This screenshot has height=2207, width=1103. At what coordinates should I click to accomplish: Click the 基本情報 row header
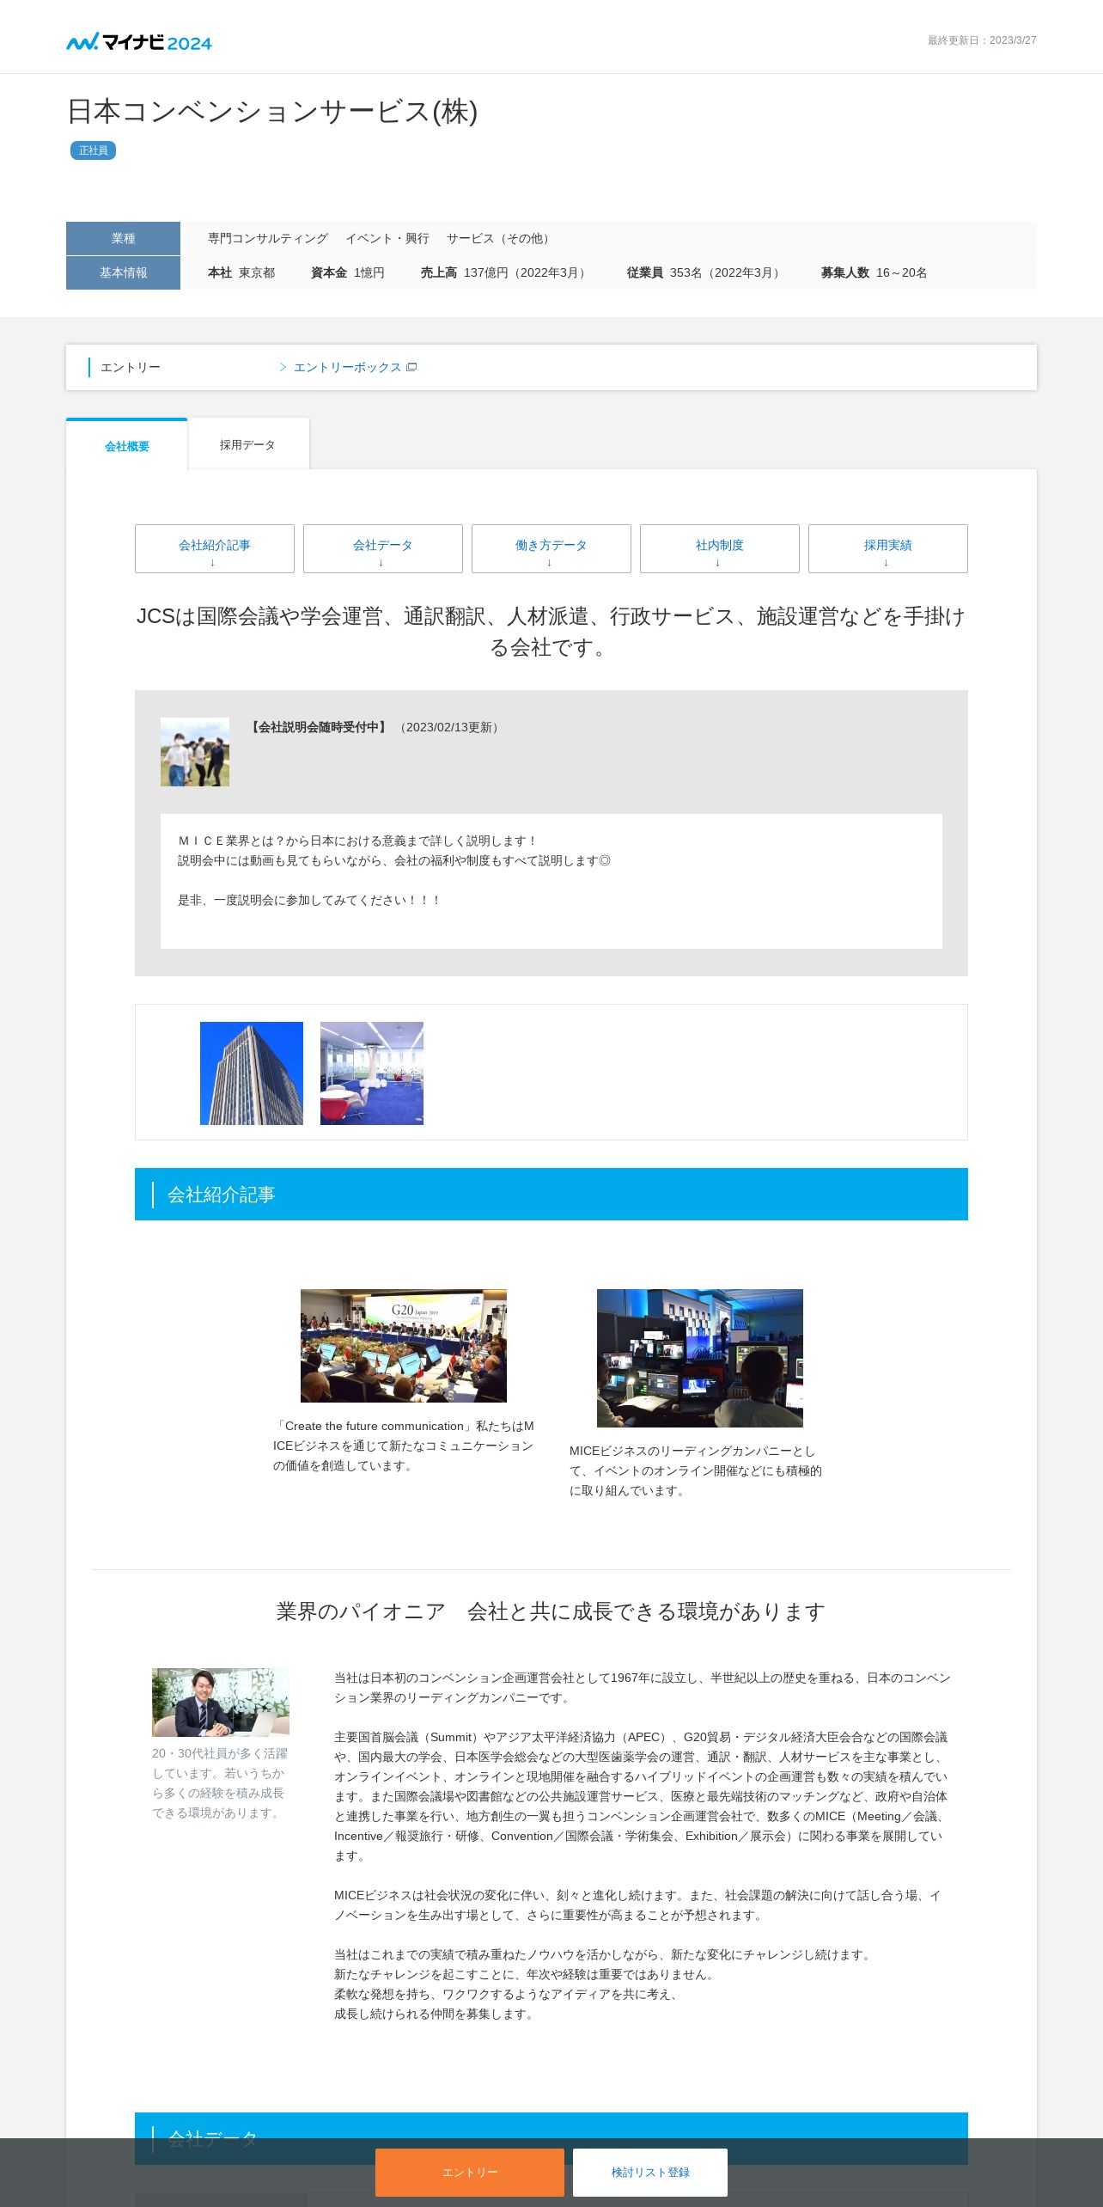click(x=123, y=272)
